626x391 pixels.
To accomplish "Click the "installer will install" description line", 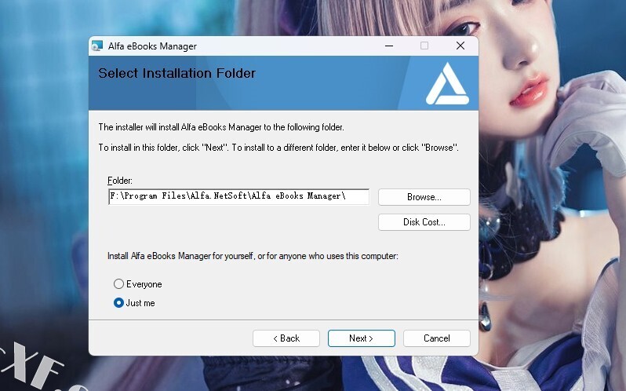I will 220,126.
